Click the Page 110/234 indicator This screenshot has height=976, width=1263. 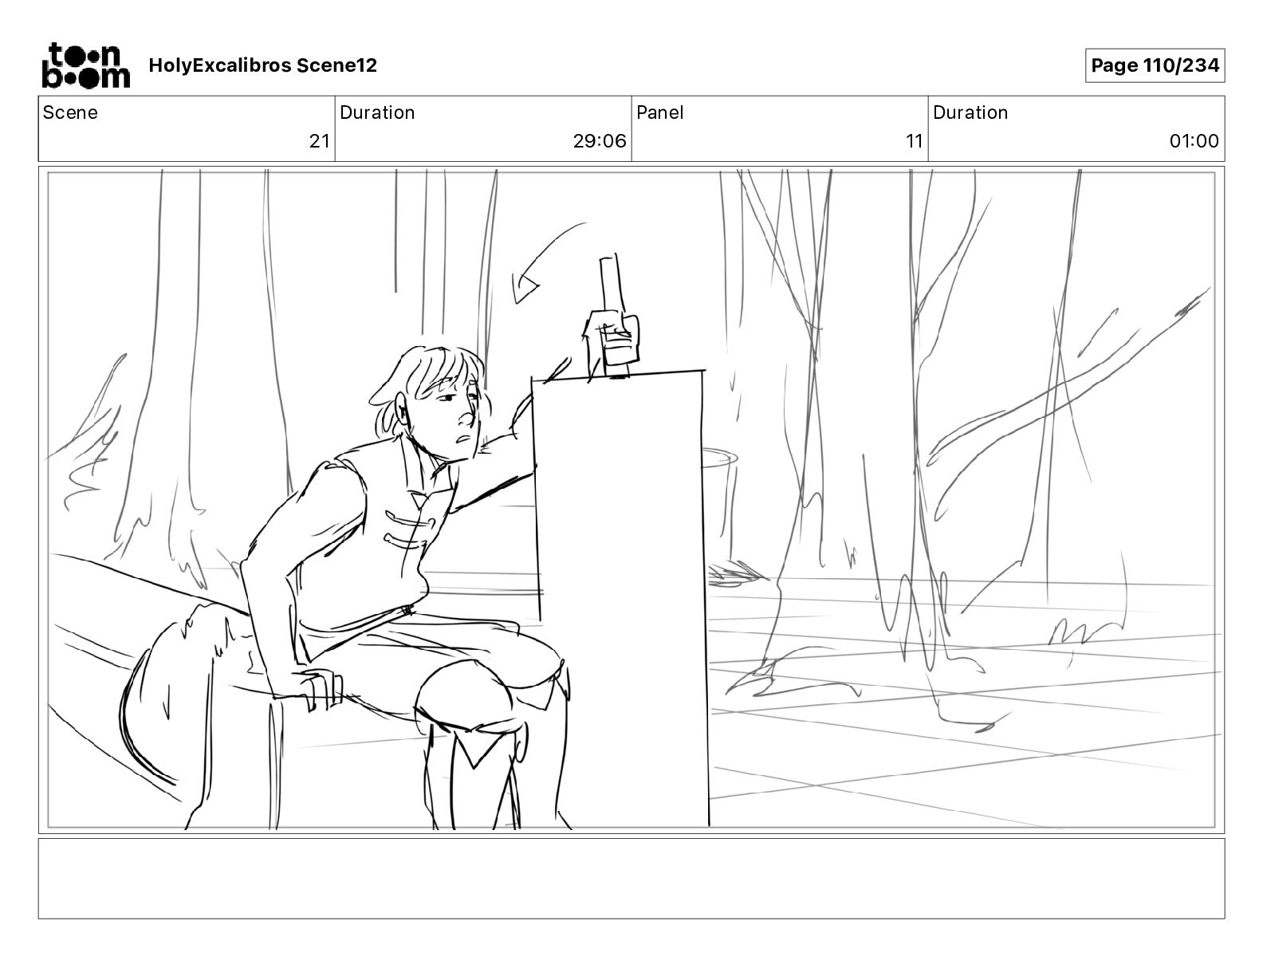pos(1155,65)
